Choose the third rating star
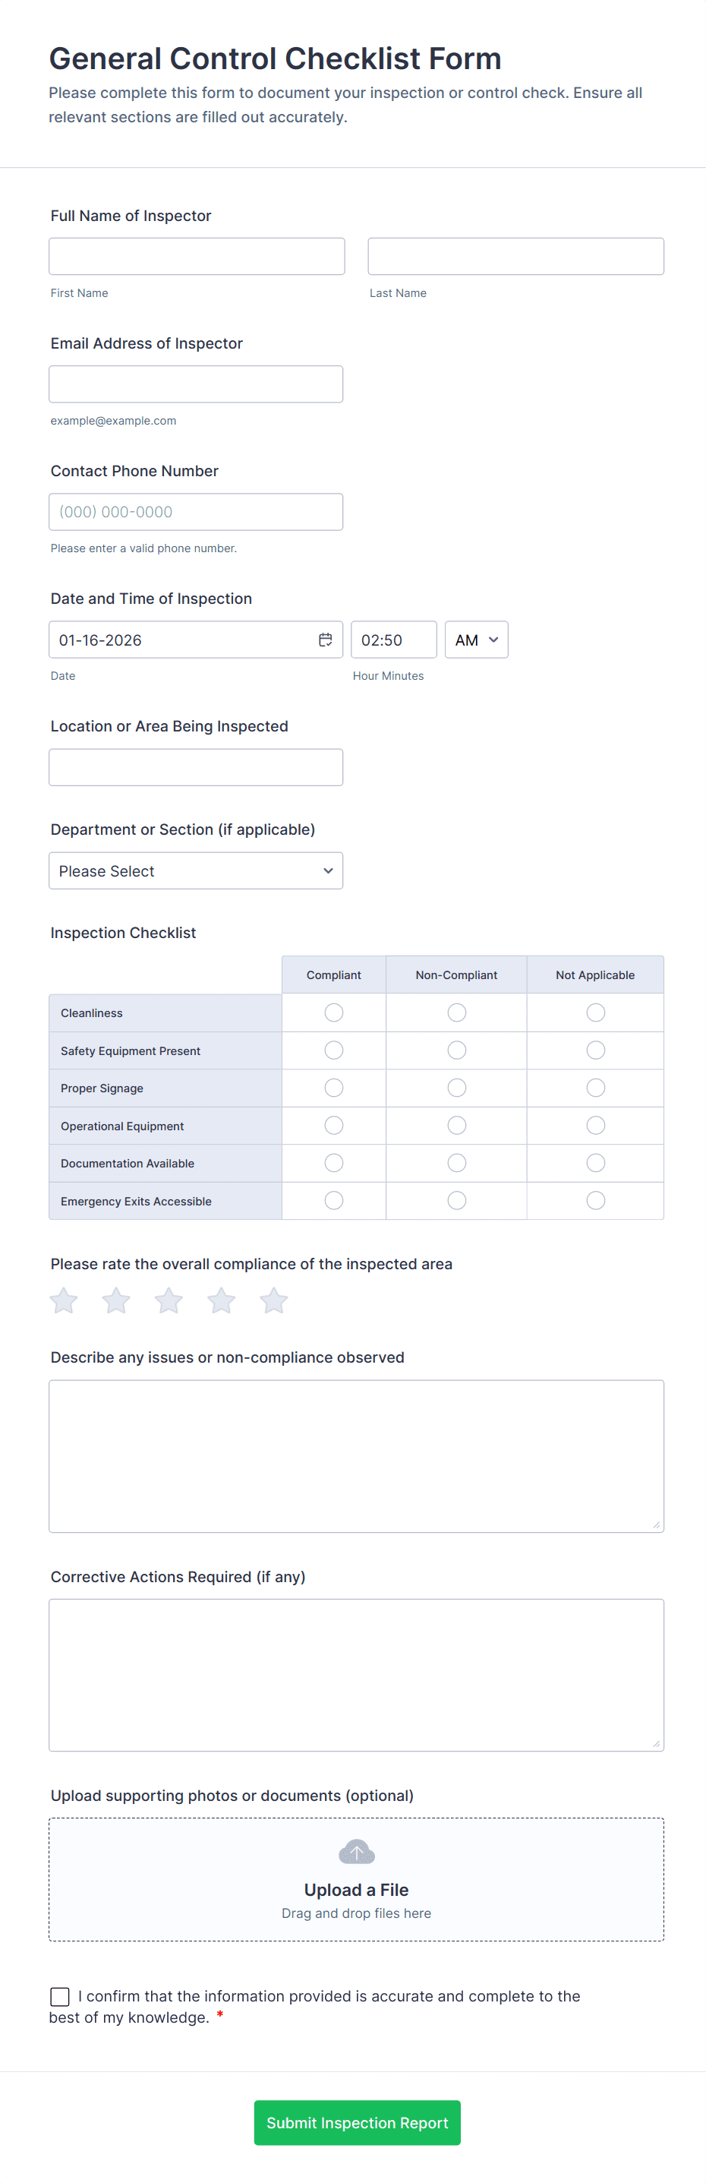This screenshot has height=2183, width=706. (x=169, y=1300)
